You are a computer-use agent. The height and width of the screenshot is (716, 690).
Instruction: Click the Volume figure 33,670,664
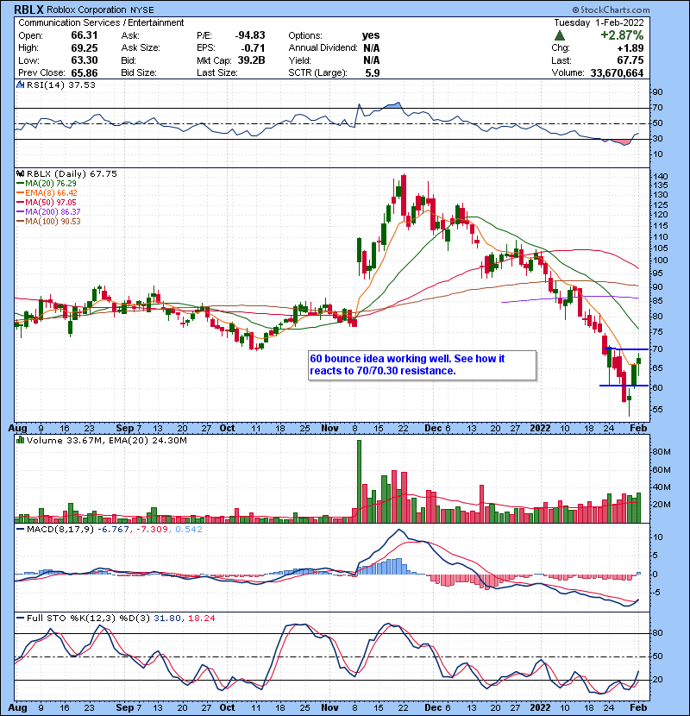pyautogui.click(x=617, y=73)
